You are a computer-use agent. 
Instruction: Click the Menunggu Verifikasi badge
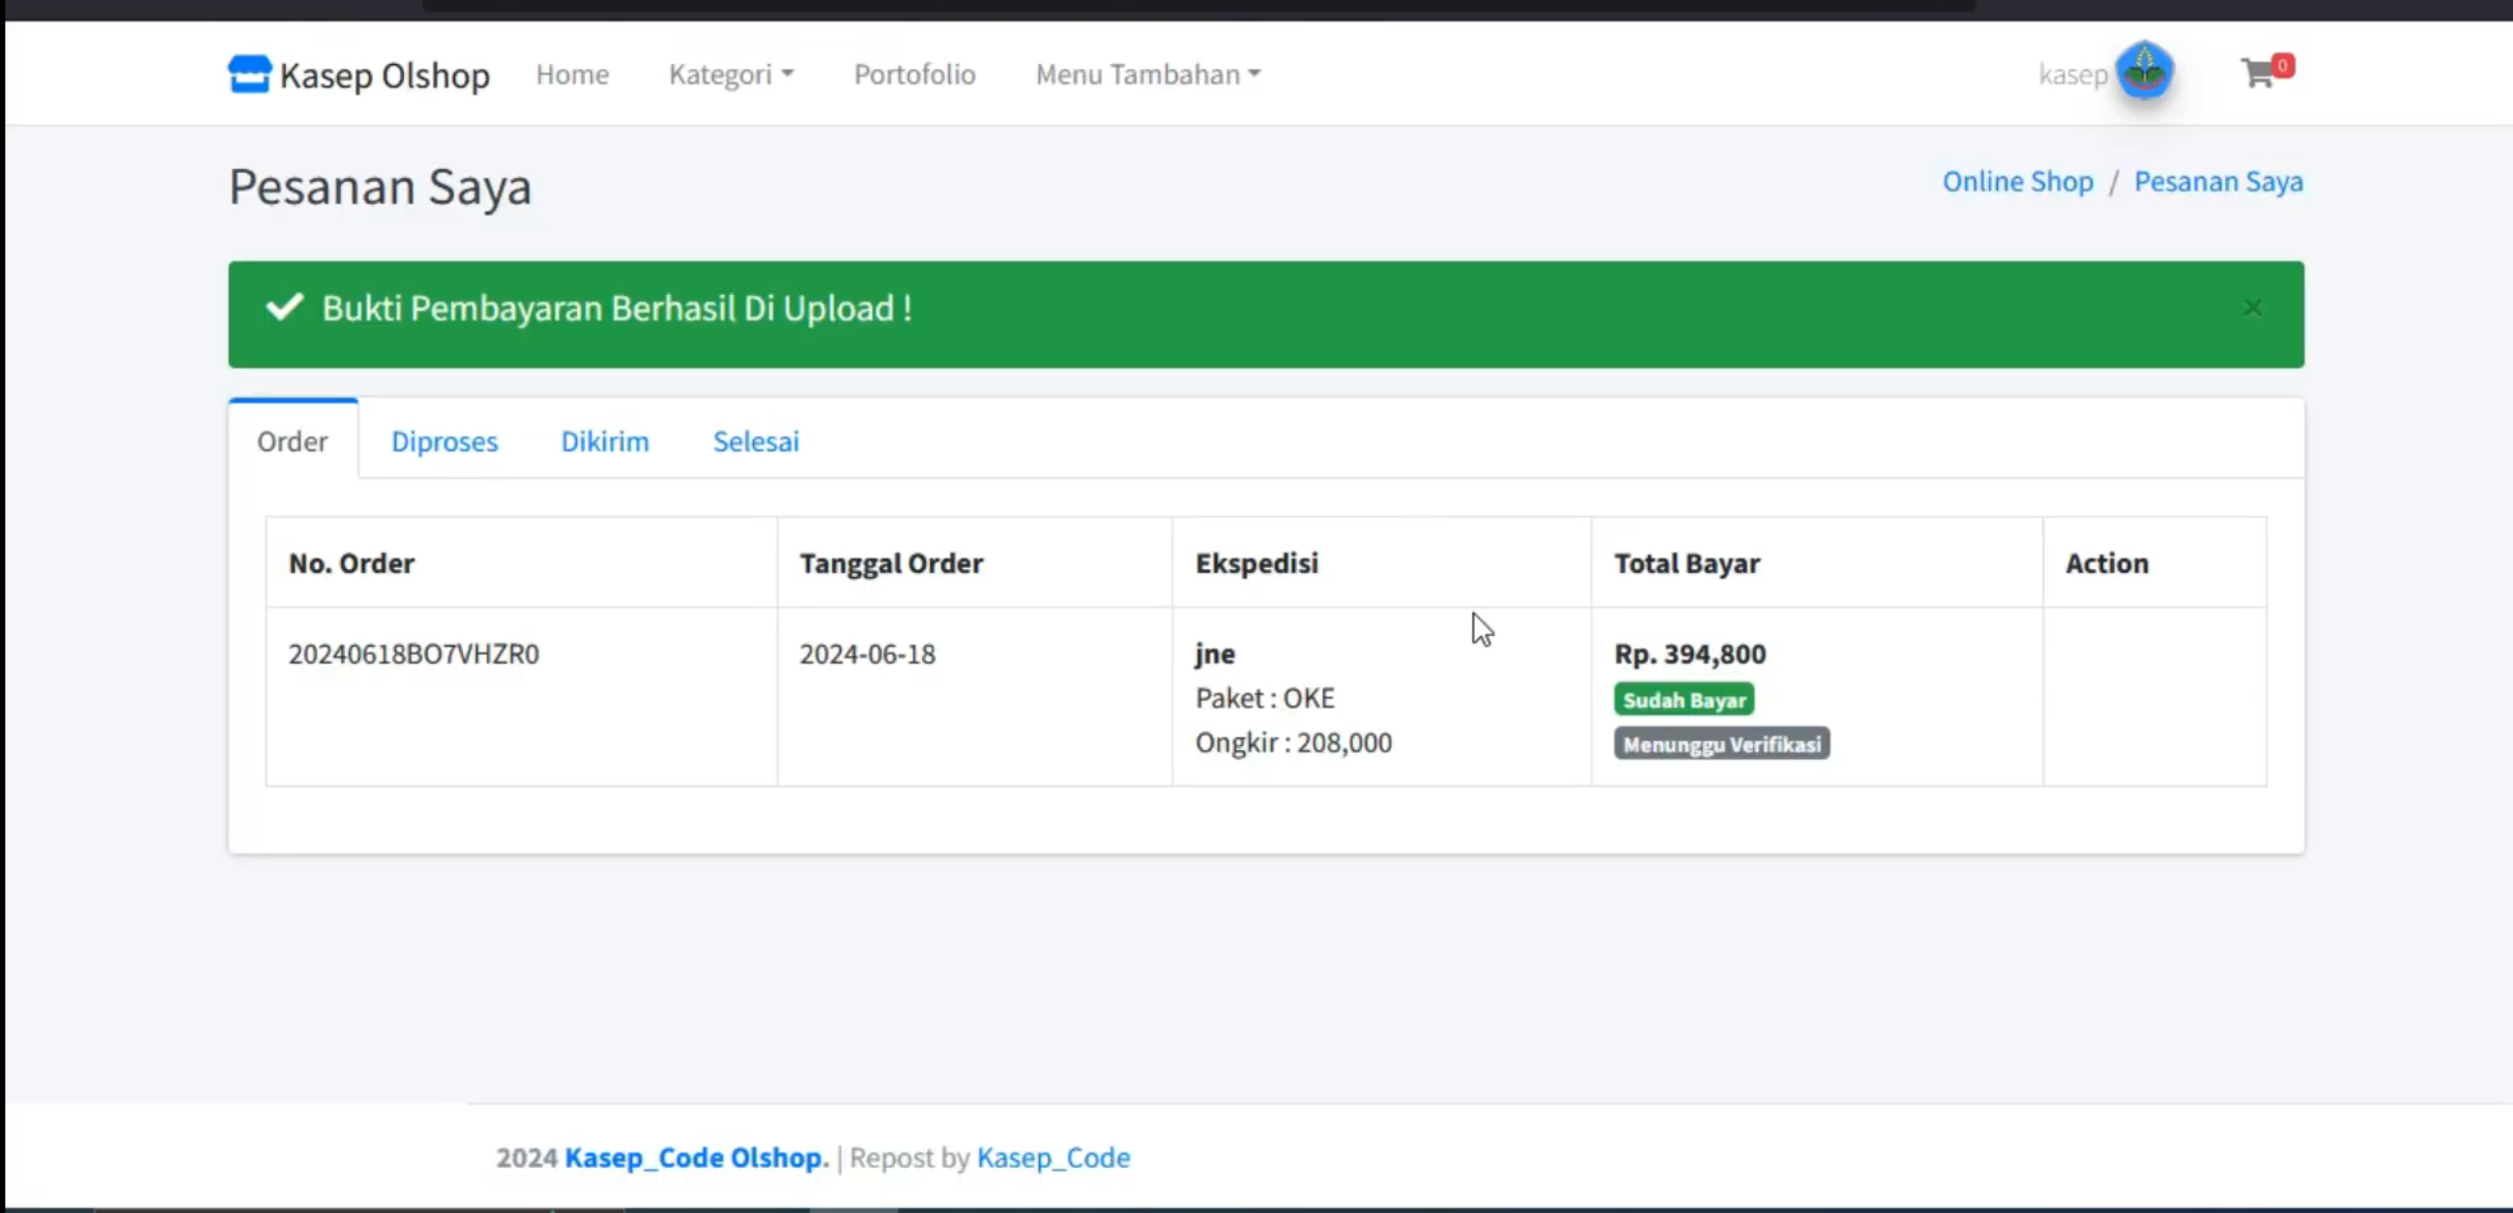pos(1722,744)
